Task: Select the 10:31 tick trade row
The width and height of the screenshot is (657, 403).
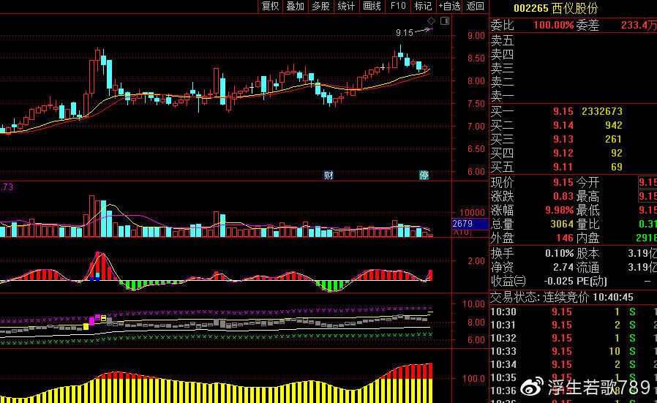Action: click(573, 325)
